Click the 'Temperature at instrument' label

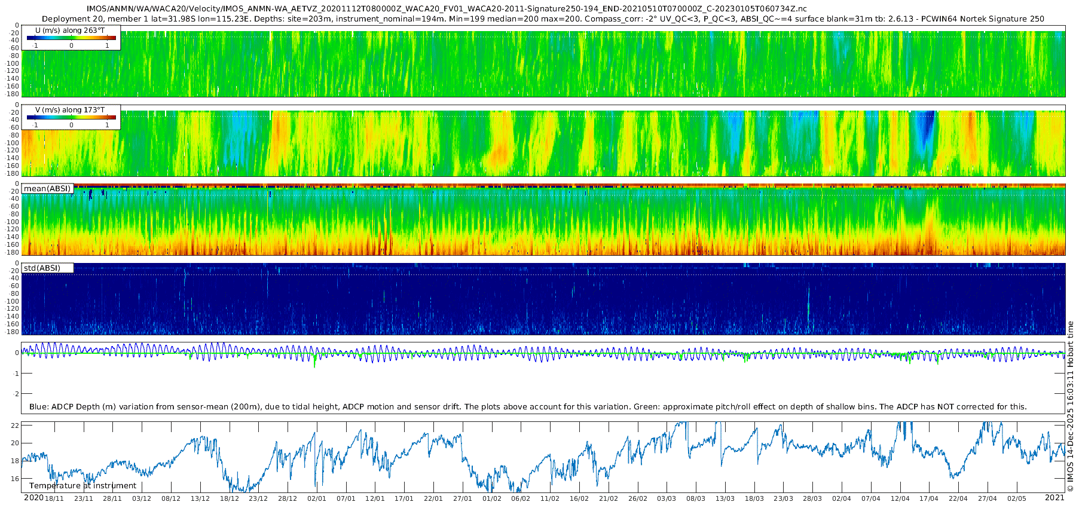(83, 486)
